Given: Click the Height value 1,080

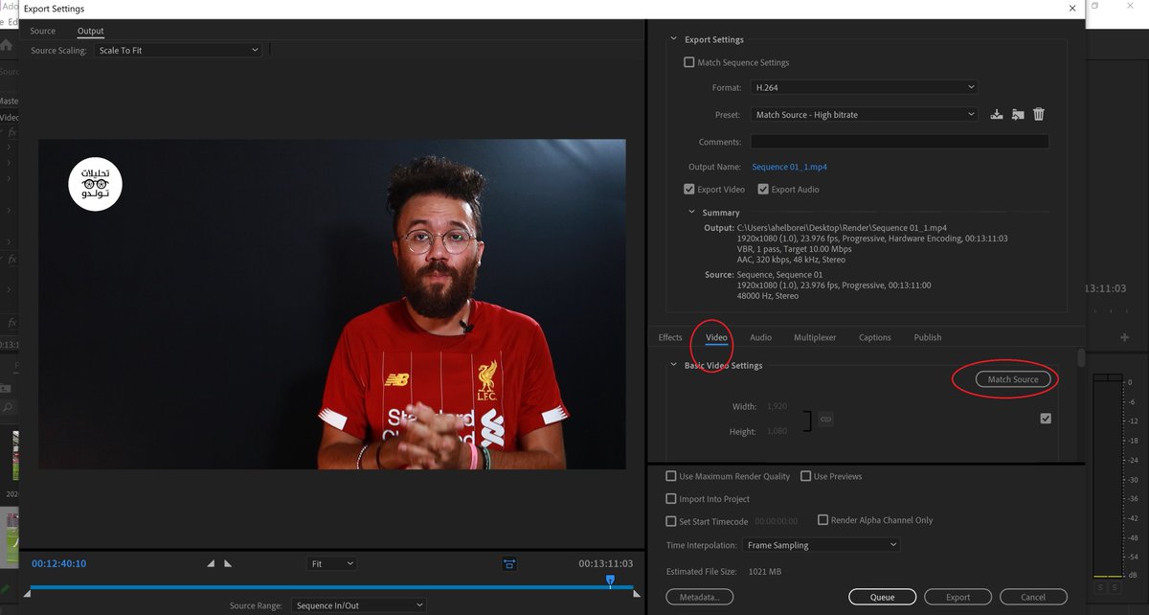Looking at the screenshot, I should point(777,431).
